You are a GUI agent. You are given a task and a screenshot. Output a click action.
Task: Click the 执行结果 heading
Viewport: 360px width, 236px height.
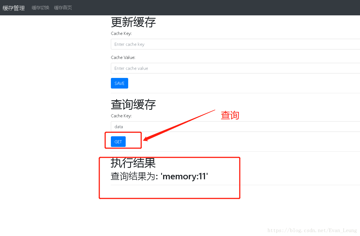(x=133, y=163)
